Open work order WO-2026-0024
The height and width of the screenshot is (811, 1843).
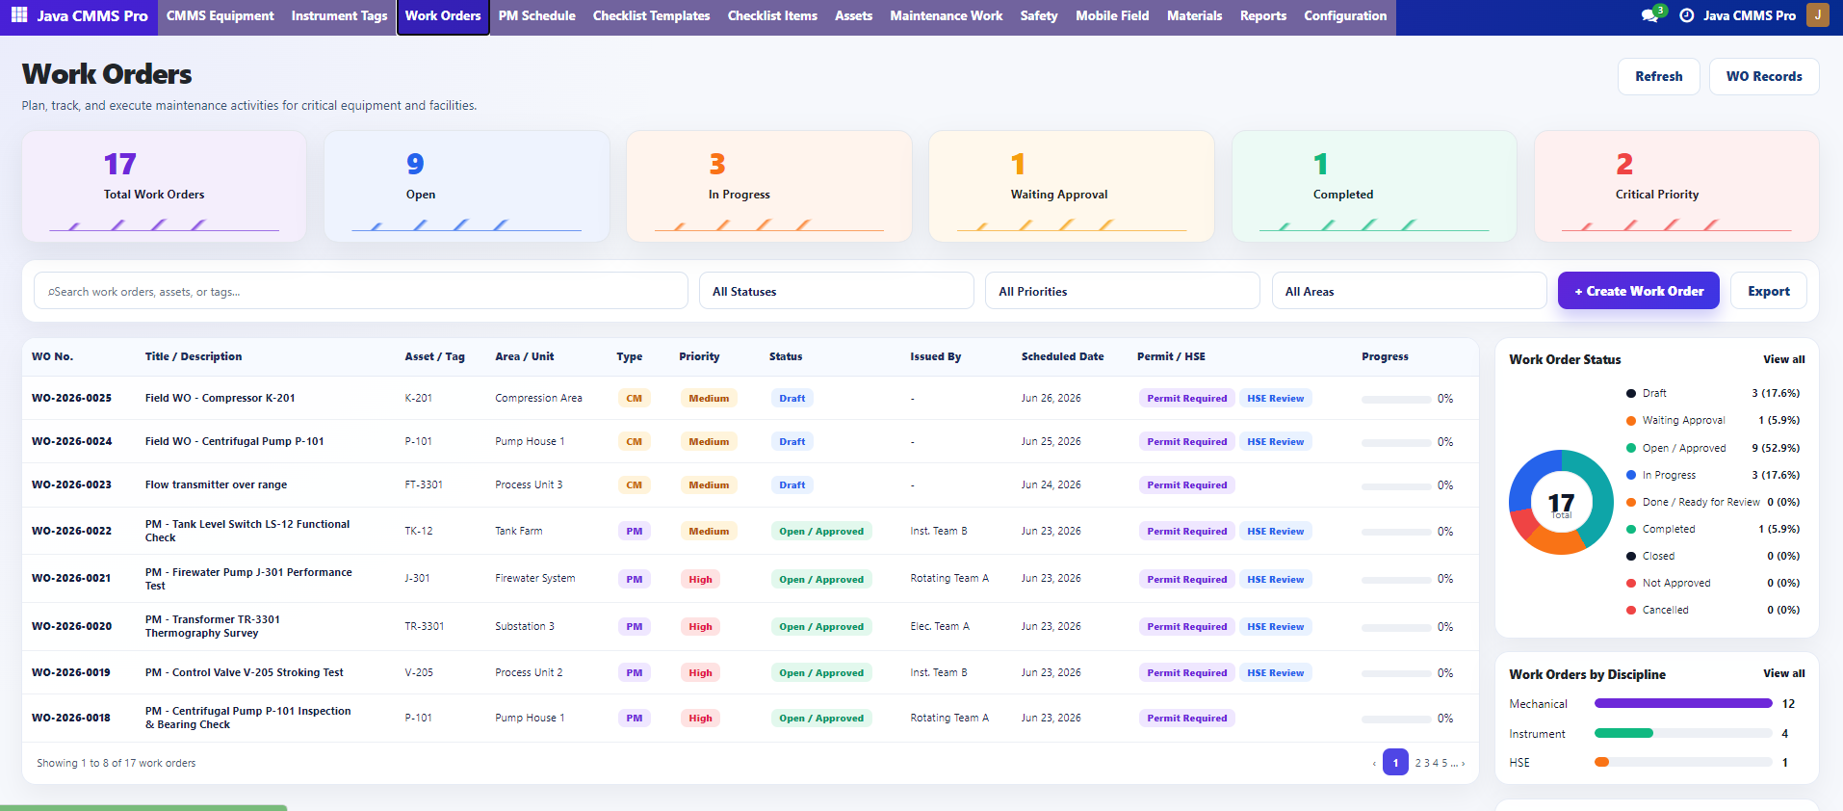click(x=71, y=441)
